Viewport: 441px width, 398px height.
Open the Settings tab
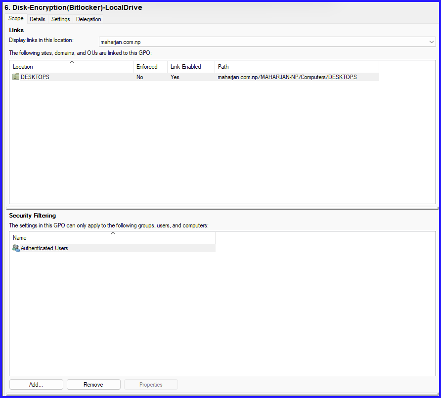tap(61, 19)
